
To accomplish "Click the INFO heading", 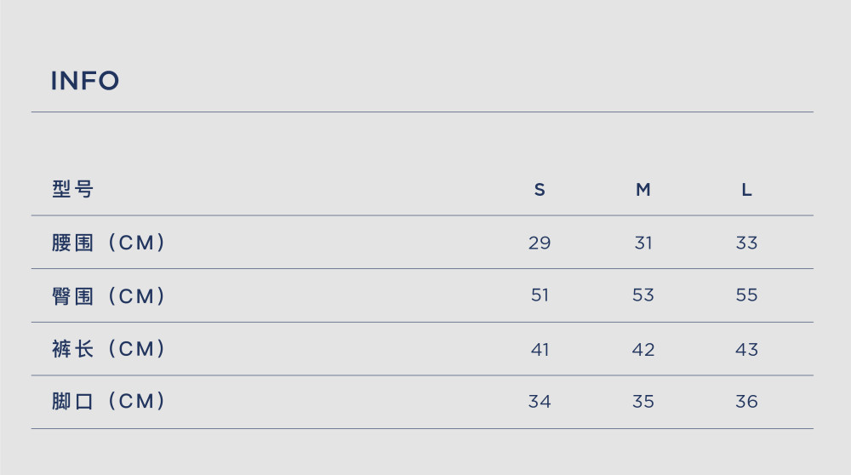I will click(x=84, y=81).
